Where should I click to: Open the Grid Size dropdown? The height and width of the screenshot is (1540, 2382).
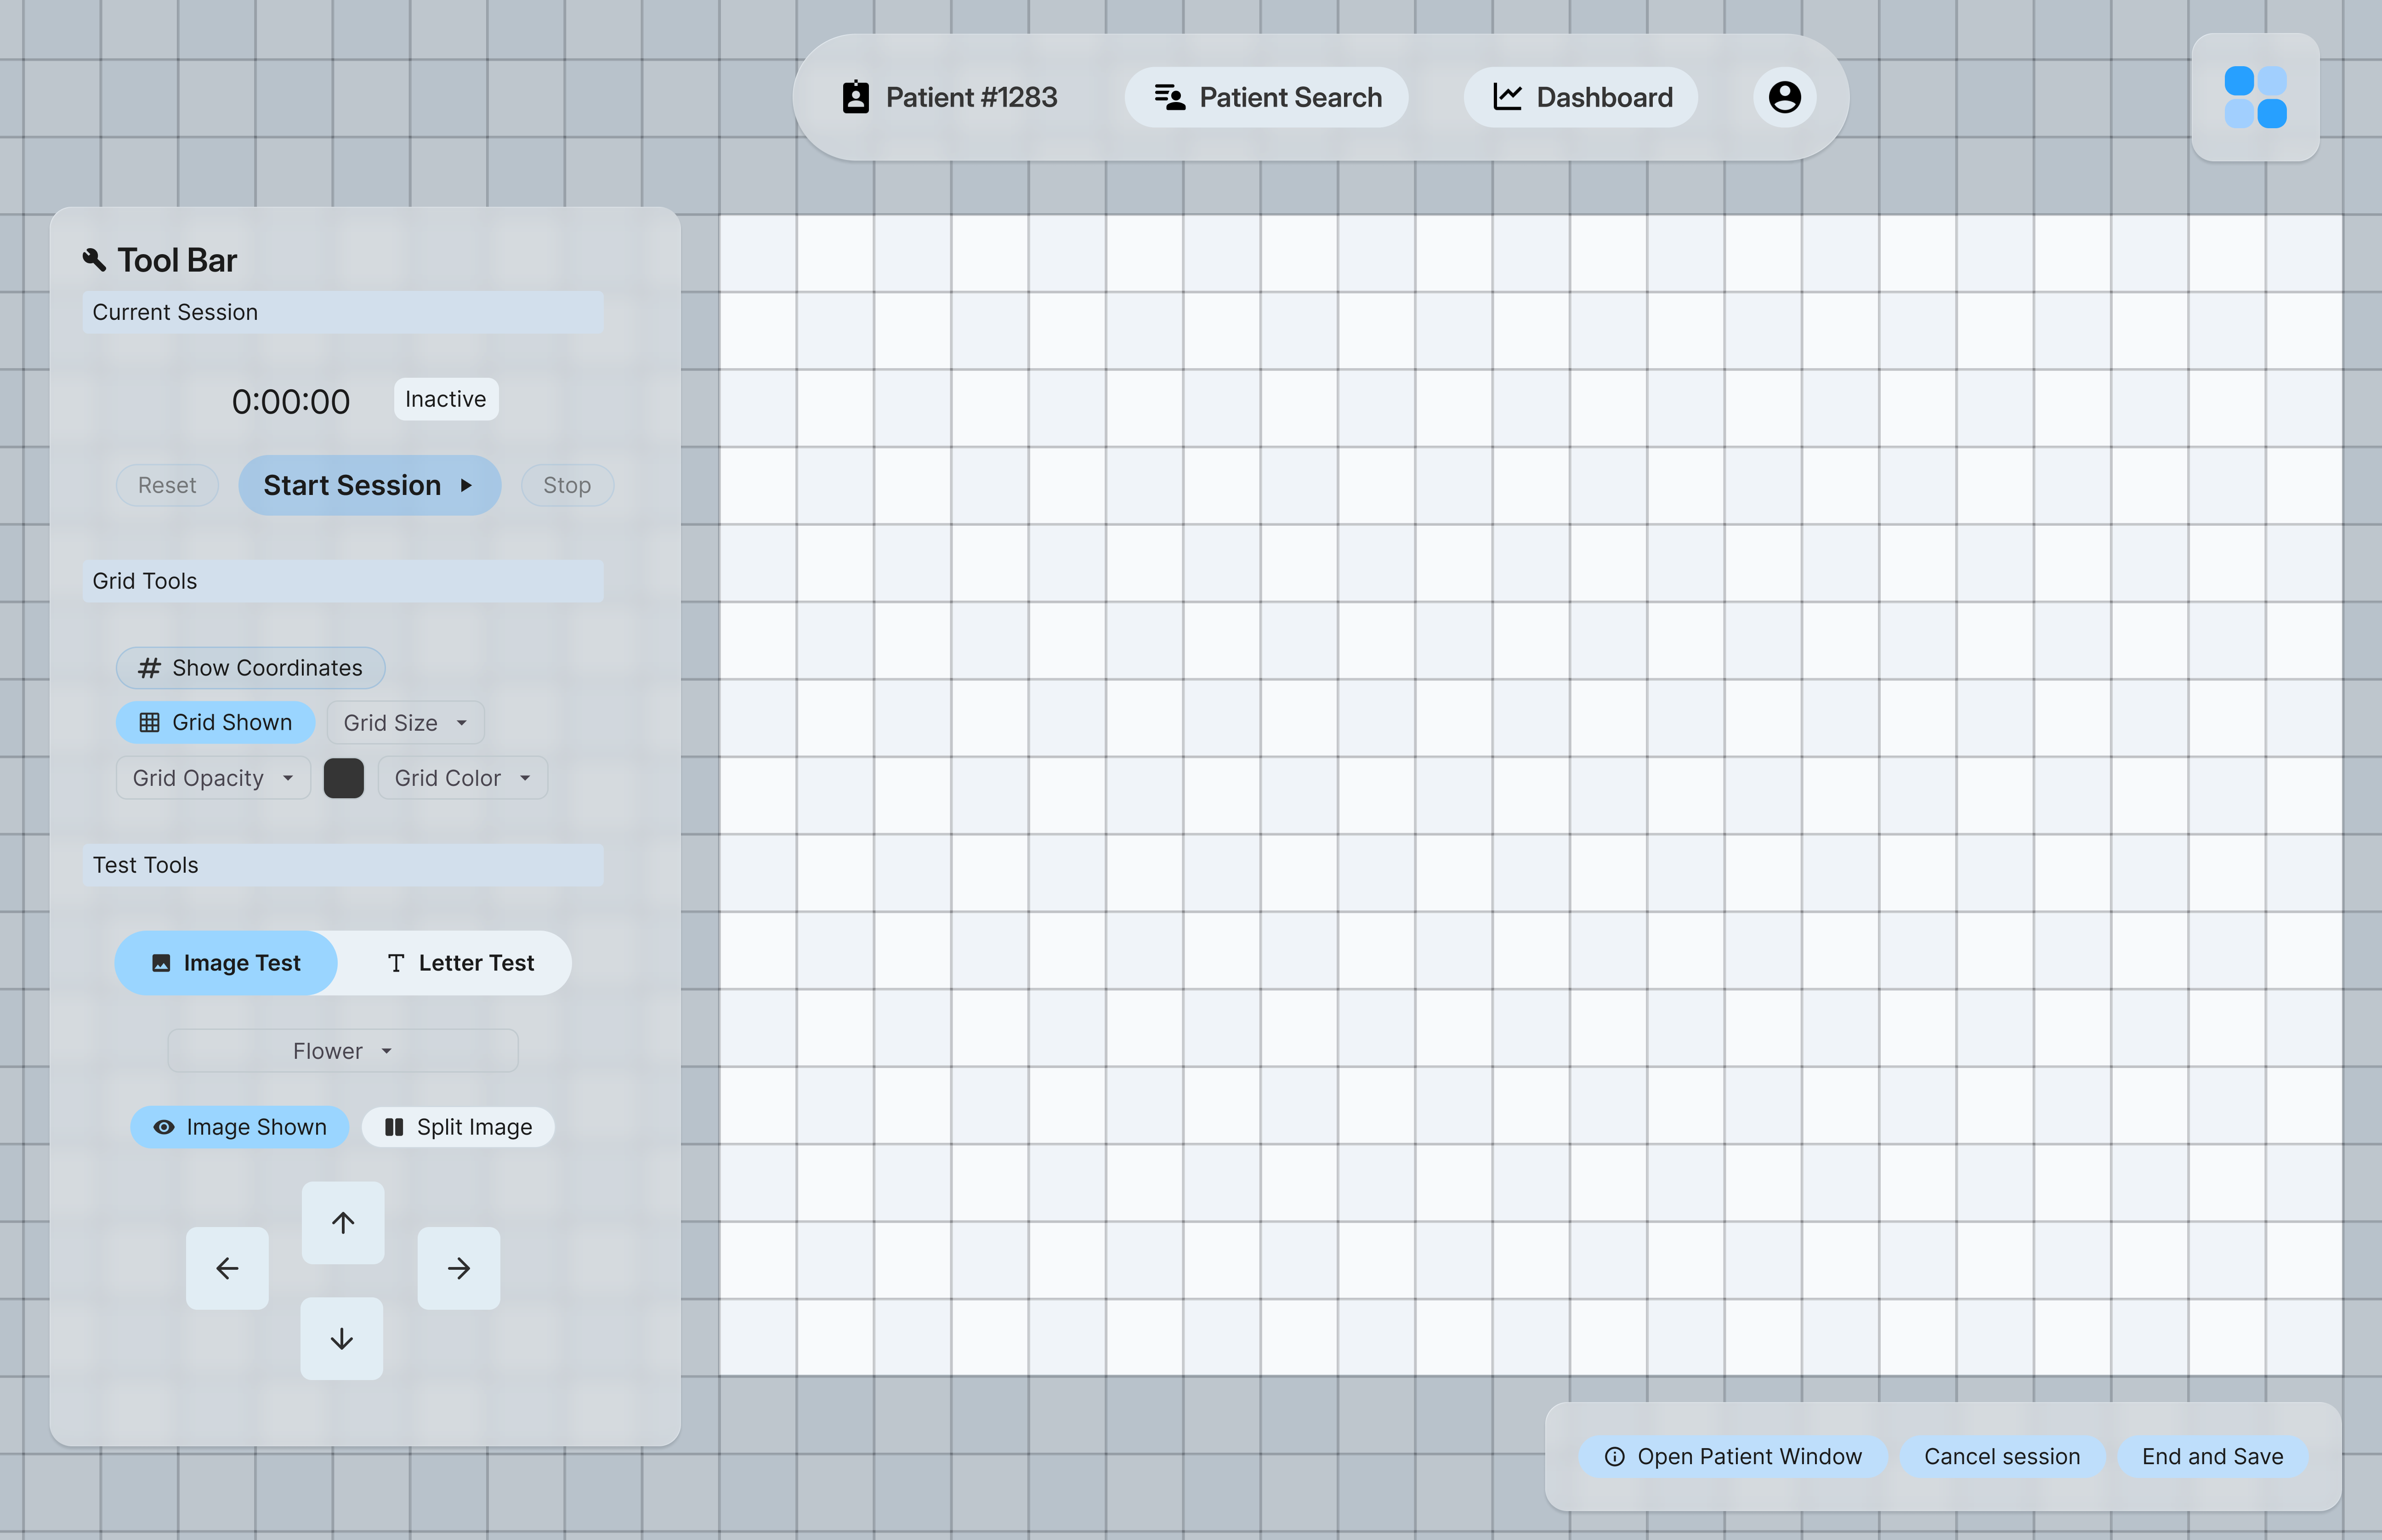point(405,722)
